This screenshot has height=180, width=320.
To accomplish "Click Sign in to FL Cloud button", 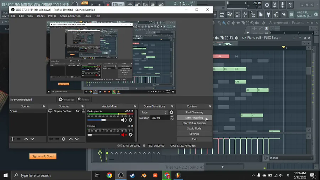I will [43, 156].
